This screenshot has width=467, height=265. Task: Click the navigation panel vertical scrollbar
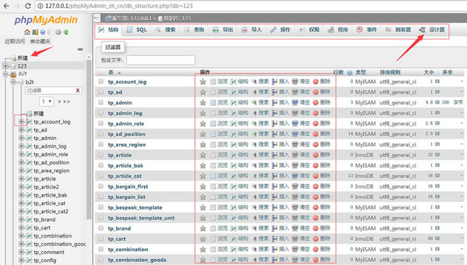pos(89,140)
